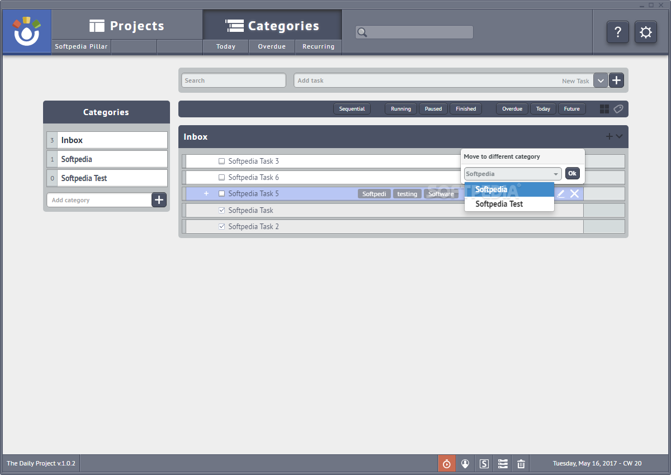671x475 pixels.
Task: Click the person location pin icon
Action: [x=465, y=463]
